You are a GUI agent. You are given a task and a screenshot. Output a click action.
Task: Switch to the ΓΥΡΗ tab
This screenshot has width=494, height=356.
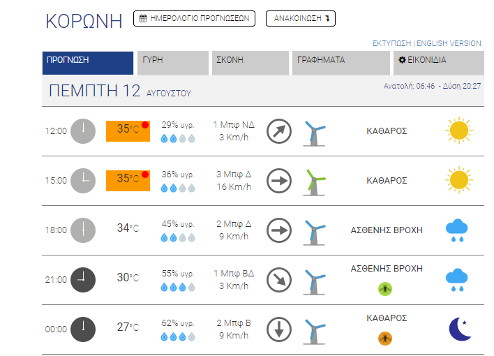[173, 63]
